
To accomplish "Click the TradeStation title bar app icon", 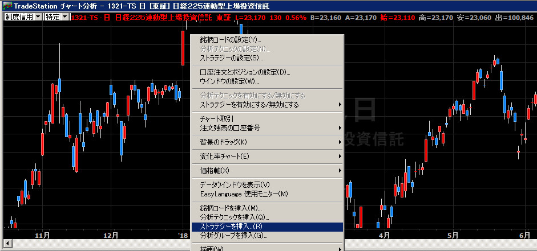I will tap(7, 6).
